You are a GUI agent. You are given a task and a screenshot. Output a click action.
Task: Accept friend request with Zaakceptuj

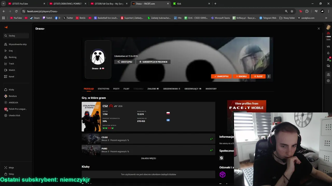pyautogui.click(x=221, y=76)
